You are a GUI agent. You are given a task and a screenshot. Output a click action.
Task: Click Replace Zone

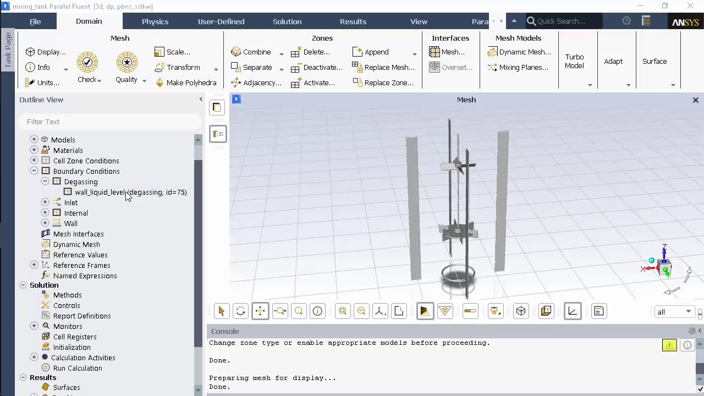point(383,82)
